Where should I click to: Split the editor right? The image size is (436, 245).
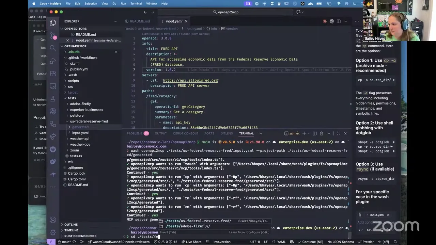click(339, 21)
